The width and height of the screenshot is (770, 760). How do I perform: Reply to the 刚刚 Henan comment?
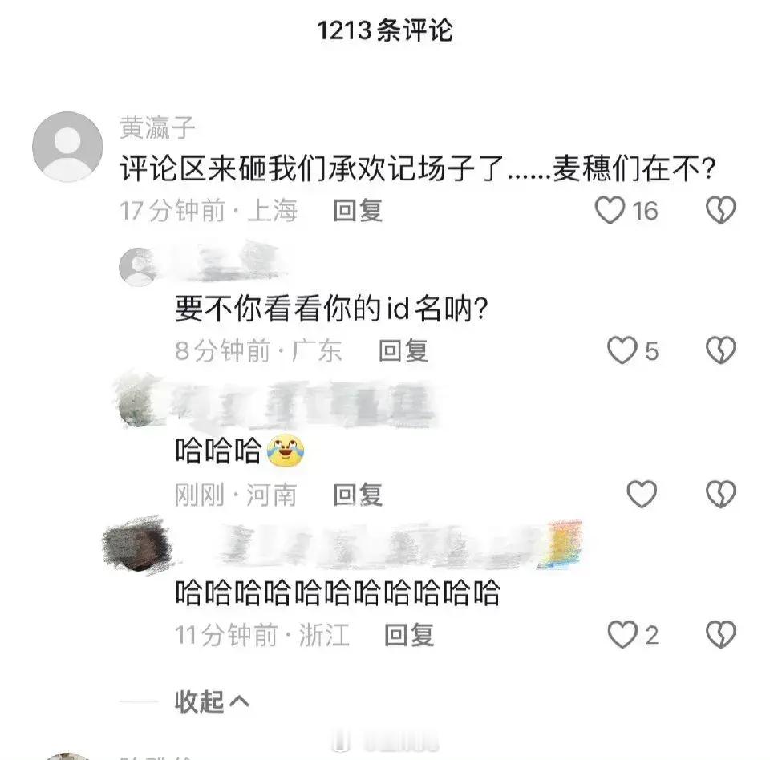tap(358, 495)
